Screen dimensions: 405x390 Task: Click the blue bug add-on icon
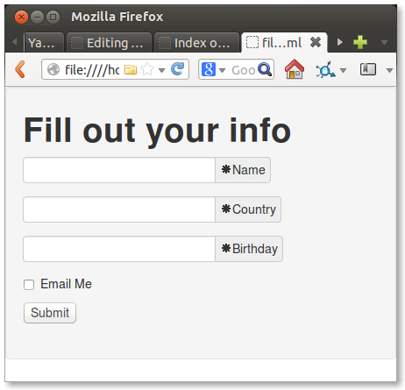[x=325, y=70]
